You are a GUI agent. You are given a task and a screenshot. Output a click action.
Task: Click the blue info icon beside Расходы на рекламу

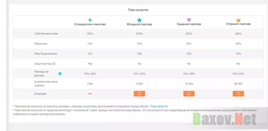(x=60, y=74)
